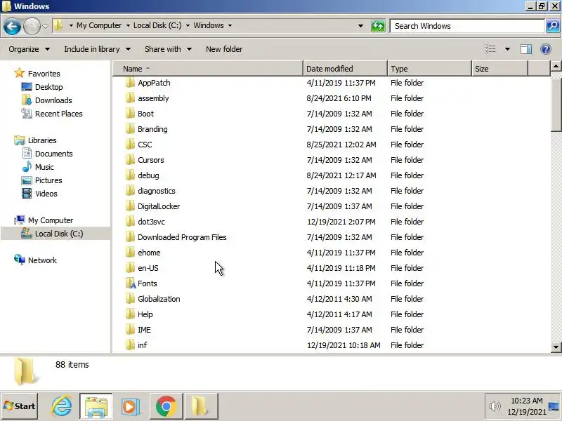The width and height of the screenshot is (562, 421).
Task: Select Downloaded Program Files folder icon
Action: (x=130, y=237)
